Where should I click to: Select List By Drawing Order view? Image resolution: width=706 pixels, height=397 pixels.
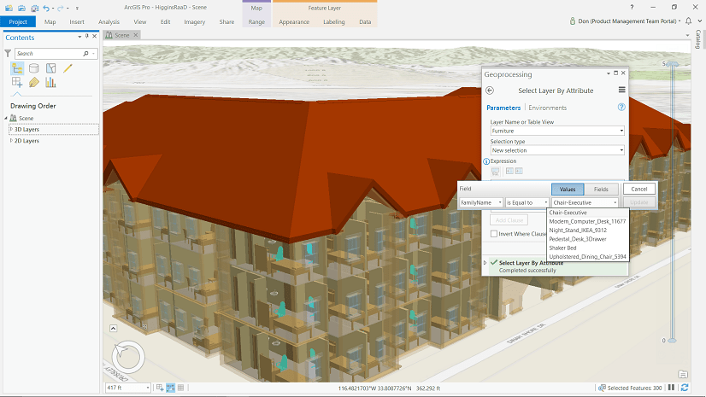(x=17, y=68)
